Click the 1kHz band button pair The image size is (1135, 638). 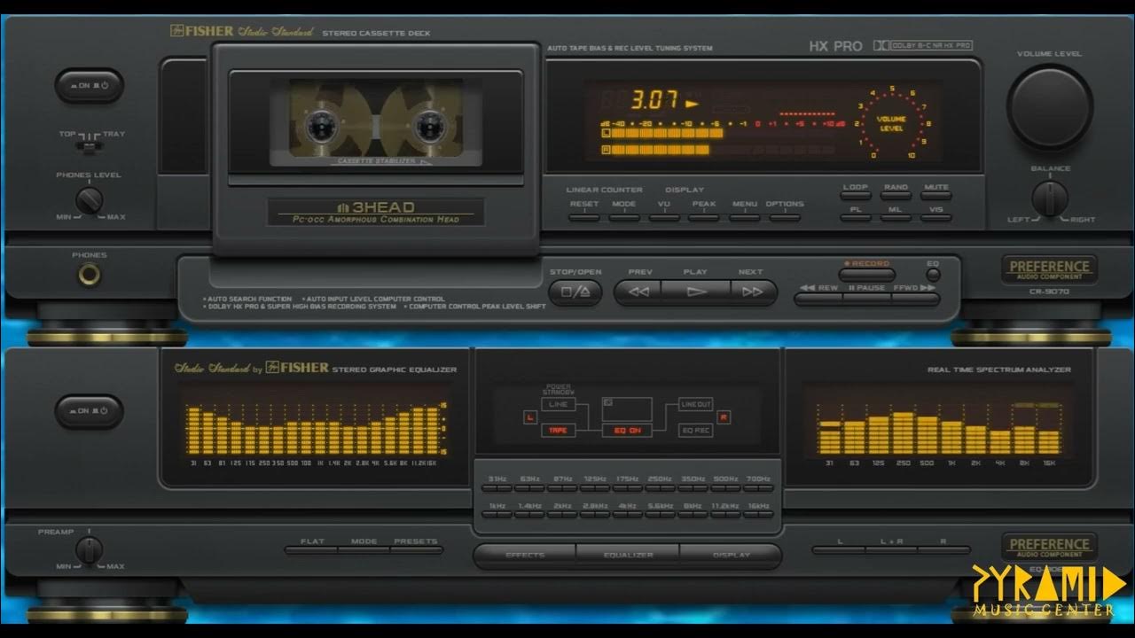click(x=497, y=515)
